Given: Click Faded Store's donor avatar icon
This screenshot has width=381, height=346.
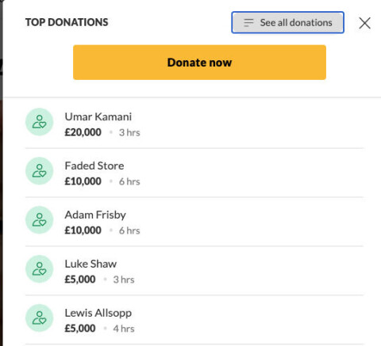Looking at the screenshot, I should tap(40, 171).
